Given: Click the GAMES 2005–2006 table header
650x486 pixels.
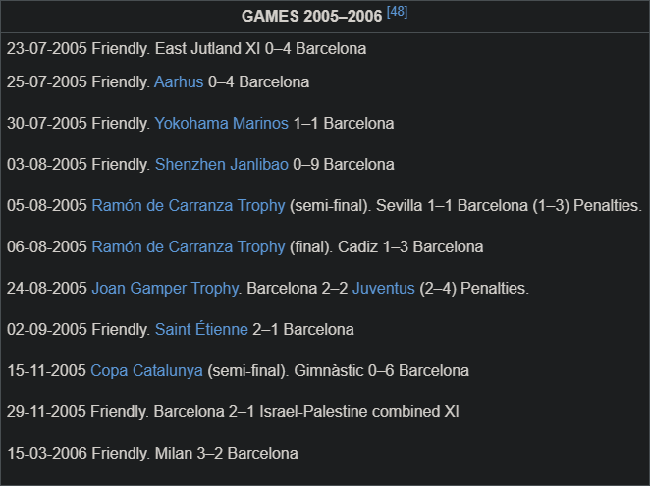Looking at the screenshot, I should (325, 16).
